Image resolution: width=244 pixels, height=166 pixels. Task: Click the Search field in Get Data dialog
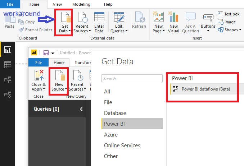(132, 78)
